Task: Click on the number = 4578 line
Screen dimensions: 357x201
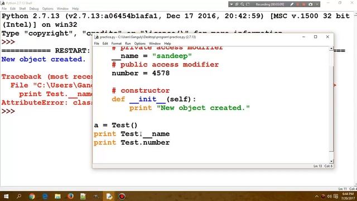Action: point(141,73)
